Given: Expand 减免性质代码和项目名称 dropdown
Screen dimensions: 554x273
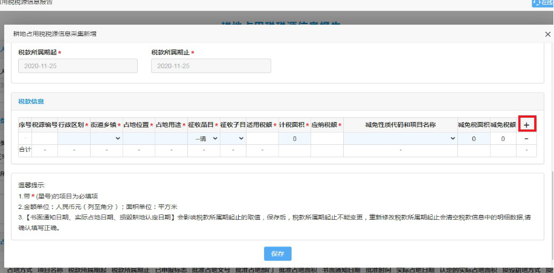Looking at the screenshot, I should pyautogui.click(x=400, y=138).
